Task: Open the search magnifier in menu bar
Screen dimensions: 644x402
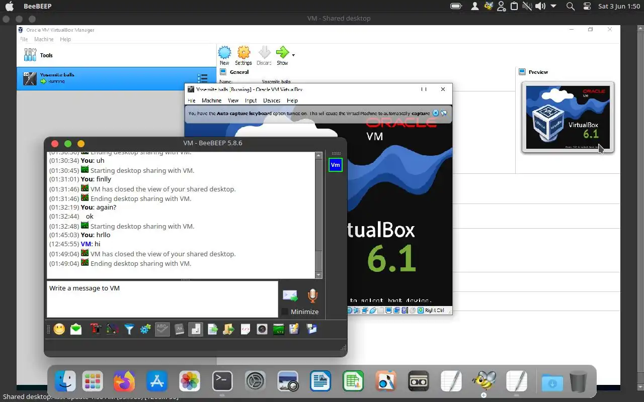Action: coord(570,6)
